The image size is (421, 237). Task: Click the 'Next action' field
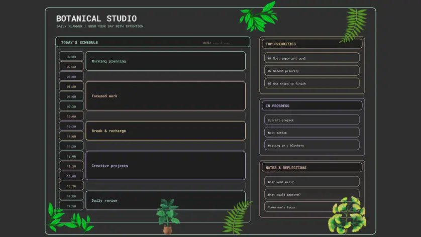pyautogui.click(x=311, y=133)
